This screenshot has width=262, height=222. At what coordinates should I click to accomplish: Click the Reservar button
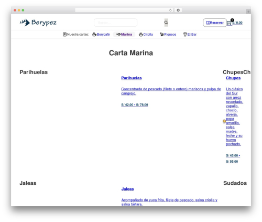[x=215, y=23]
